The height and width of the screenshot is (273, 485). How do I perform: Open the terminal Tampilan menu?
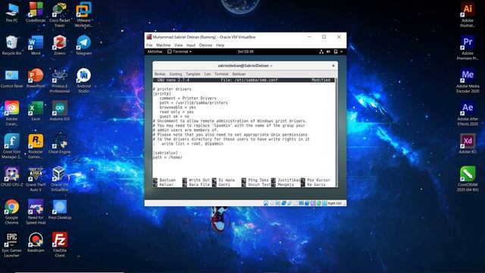[193, 74]
